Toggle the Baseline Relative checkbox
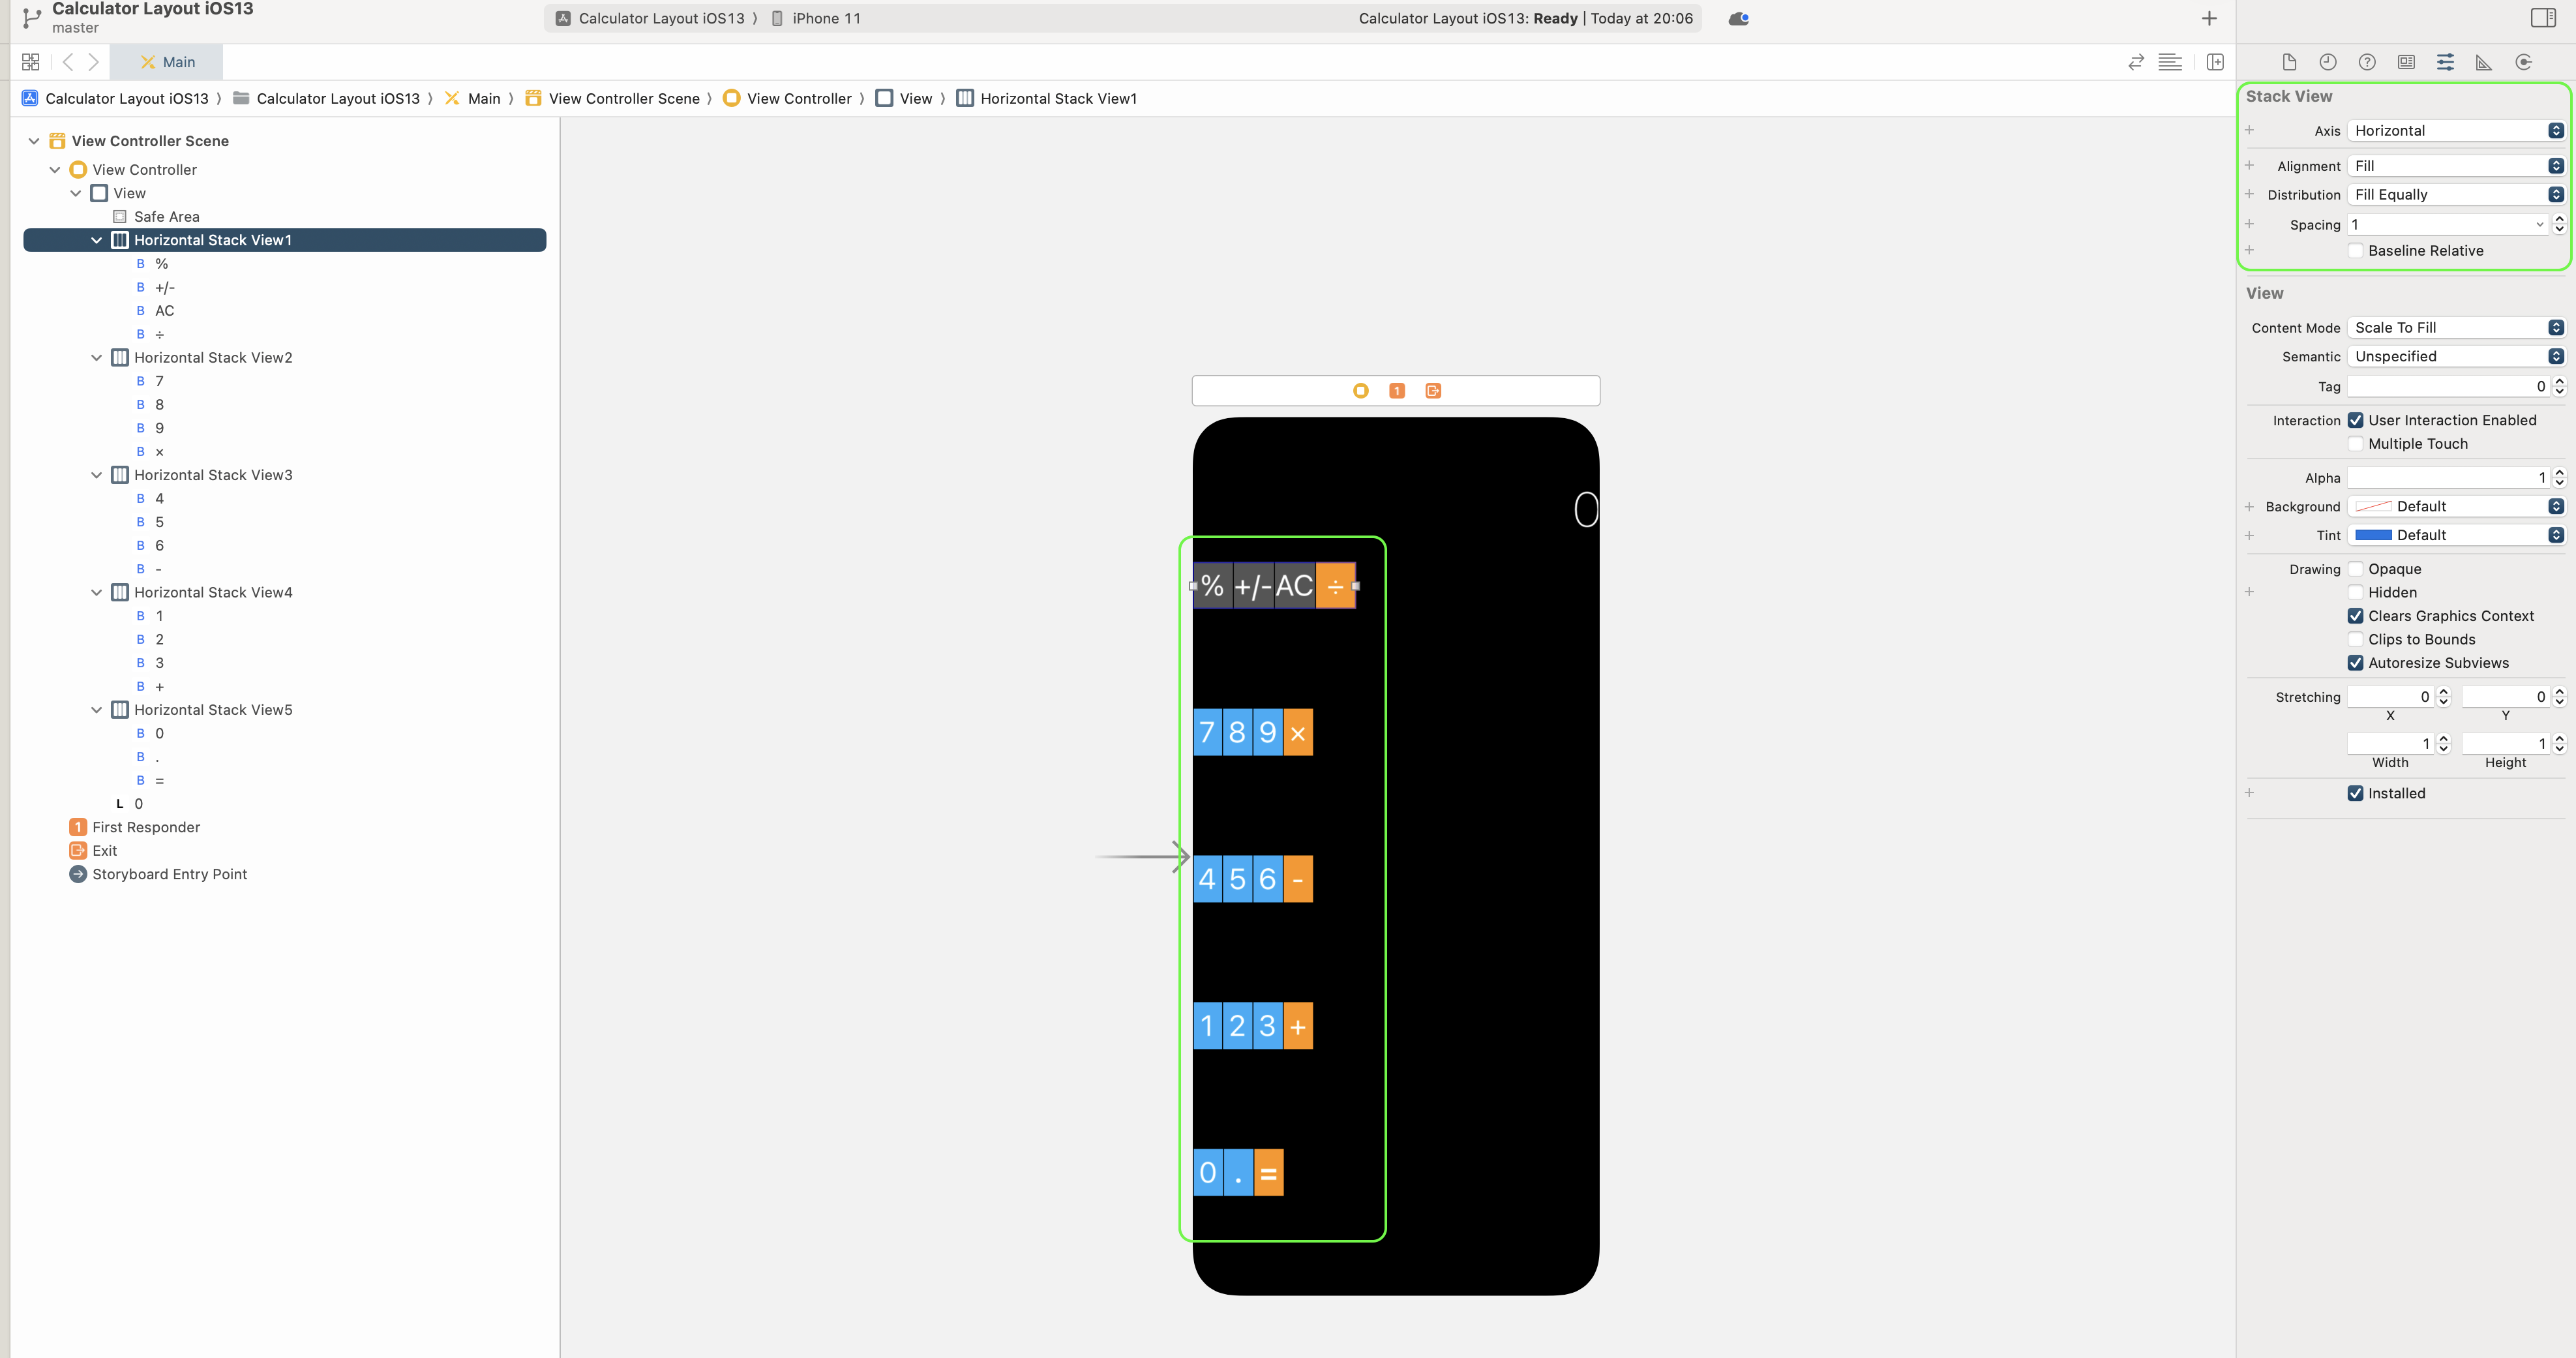Screen dimensions: 2576x1358 2355,251
